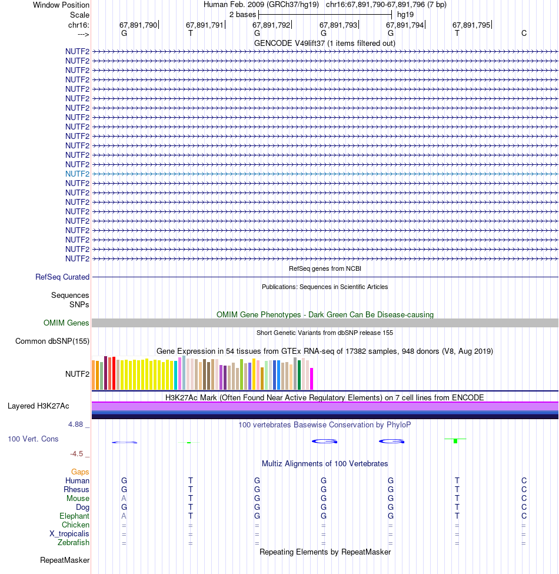Open the GENCODE V49lift37 track title

(x=324, y=43)
